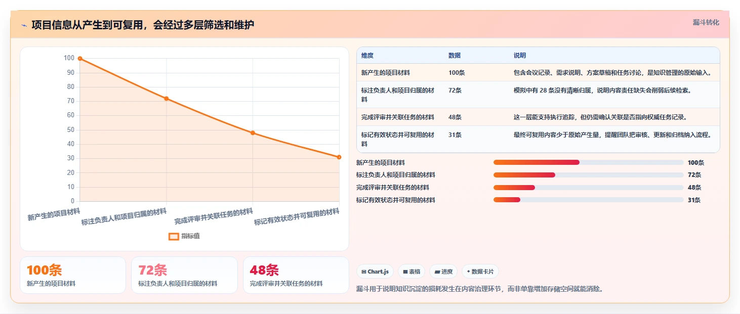
Task: Click the 漏斗转化 tag in the header
Action: click(706, 22)
